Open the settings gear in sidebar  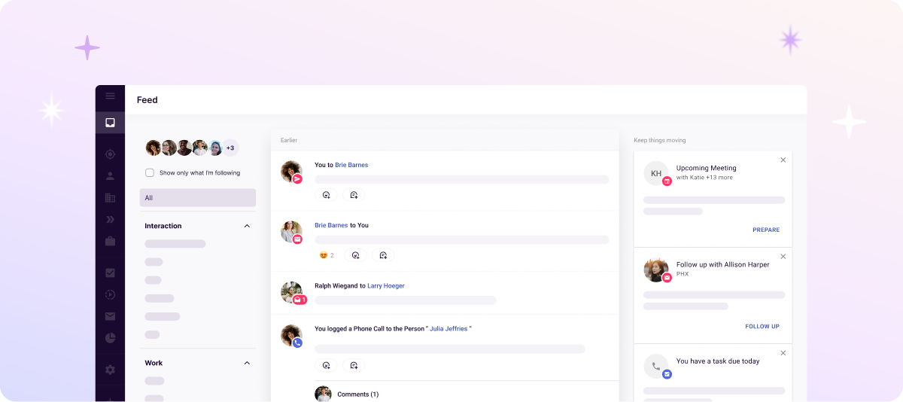click(110, 370)
